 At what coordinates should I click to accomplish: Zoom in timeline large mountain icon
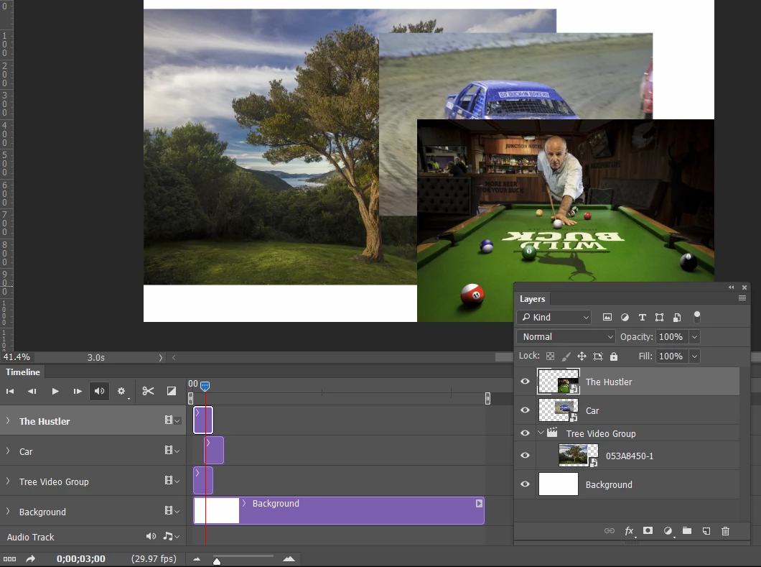pyautogui.click(x=289, y=559)
